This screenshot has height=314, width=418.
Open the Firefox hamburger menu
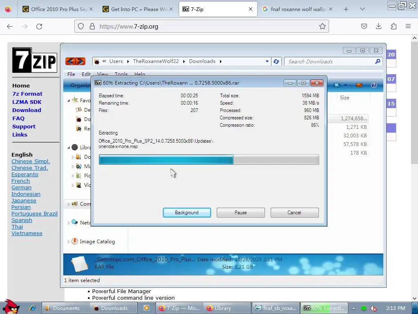[408, 26]
